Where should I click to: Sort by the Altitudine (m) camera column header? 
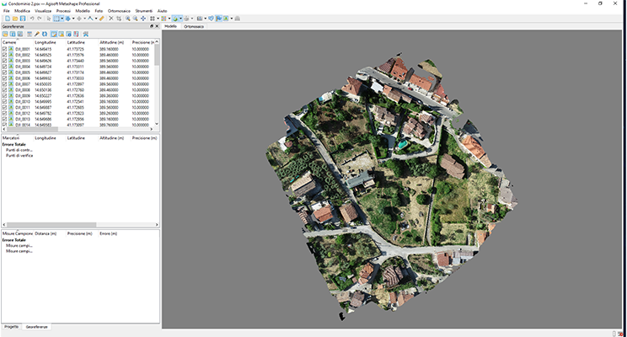112,42
